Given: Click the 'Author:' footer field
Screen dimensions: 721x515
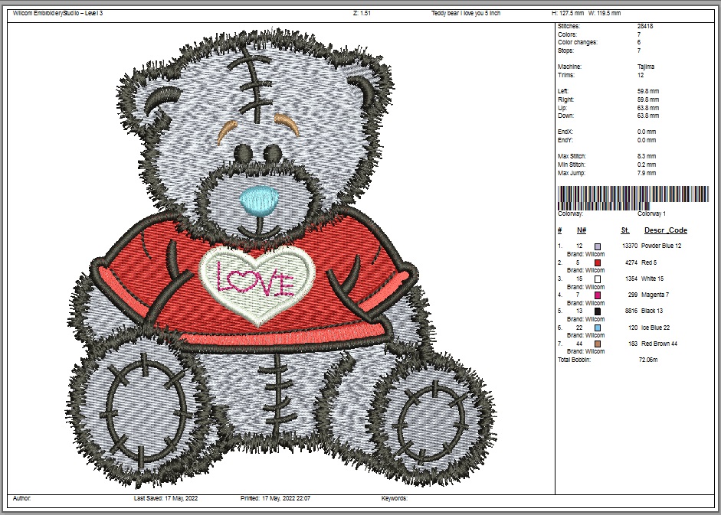Looking at the screenshot, I should [21, 498].
